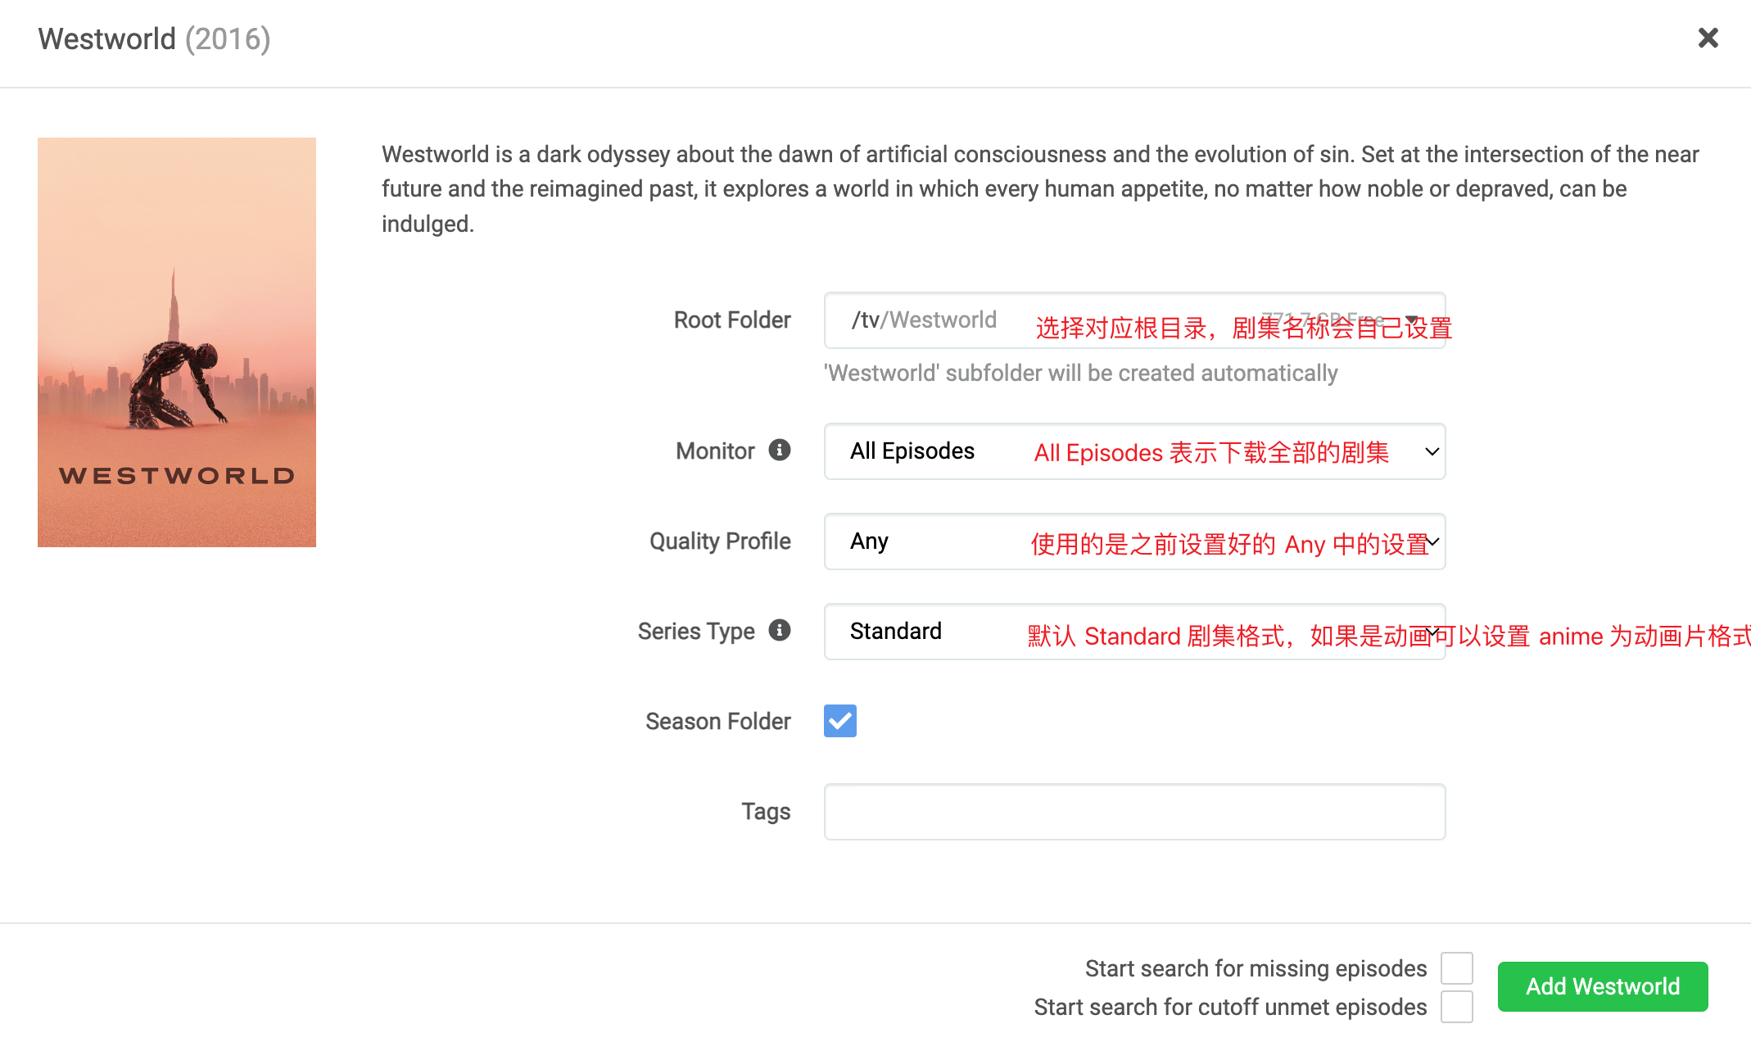Open the Monitor All Episodes dropdown
1751x1042 pixels.
pos(1134,451)
